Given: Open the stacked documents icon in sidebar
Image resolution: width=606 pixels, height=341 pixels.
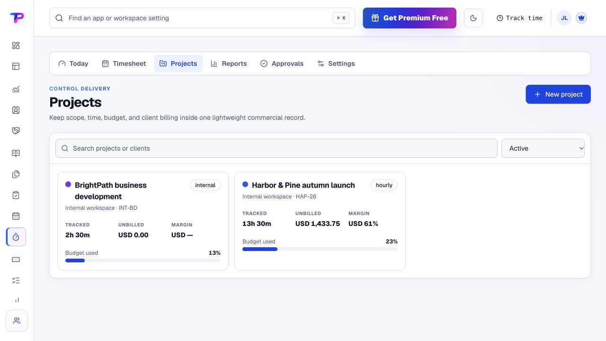Looking at the screenshot, I should 16,174.
